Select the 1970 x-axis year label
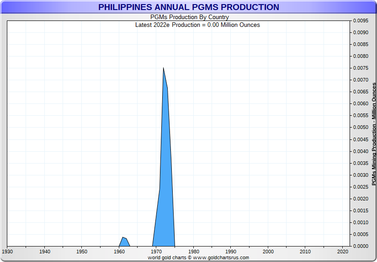This screenshot has height=262, width=377. (x=156, y=252)
